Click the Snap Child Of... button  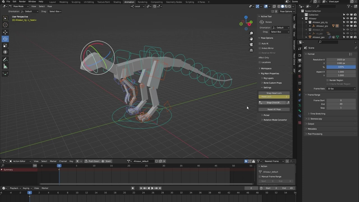coord(272,103)
